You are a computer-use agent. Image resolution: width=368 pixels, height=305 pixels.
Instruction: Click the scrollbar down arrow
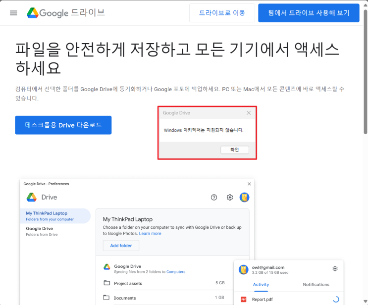pos(366,302)
